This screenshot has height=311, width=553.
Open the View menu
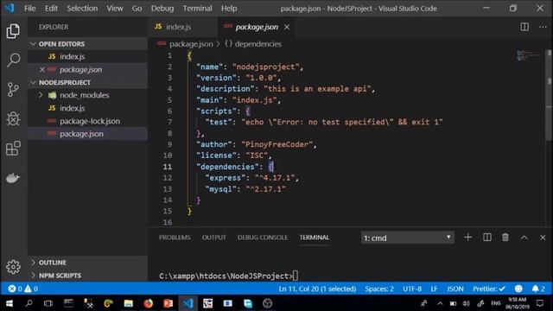pyautogui.click(x=115, y=8)
